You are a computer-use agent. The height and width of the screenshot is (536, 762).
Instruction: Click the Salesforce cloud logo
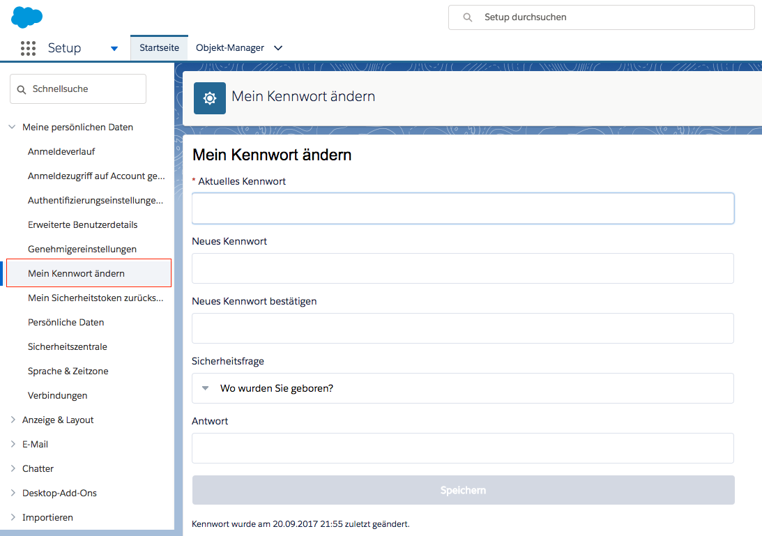tap(26, 17)
